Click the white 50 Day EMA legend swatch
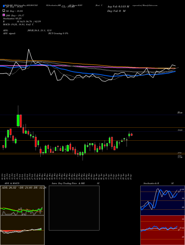 [x=4, y=11]
